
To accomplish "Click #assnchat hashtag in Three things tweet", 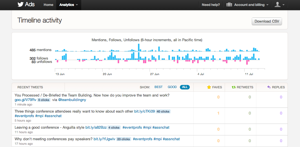I will coord(53,116).
